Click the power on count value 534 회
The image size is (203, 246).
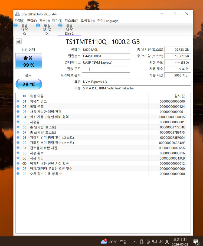pos(178,69)
